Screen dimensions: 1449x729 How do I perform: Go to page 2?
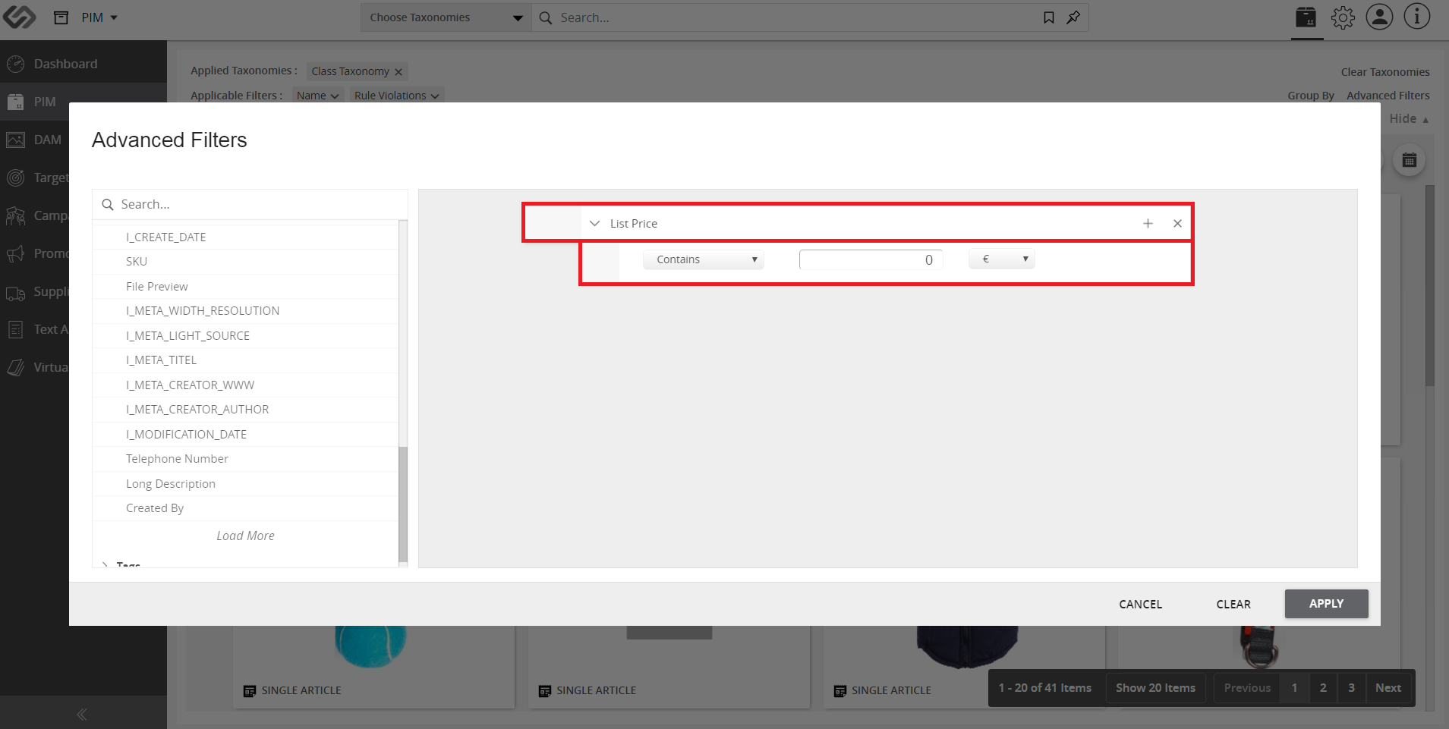(1323, 688)
